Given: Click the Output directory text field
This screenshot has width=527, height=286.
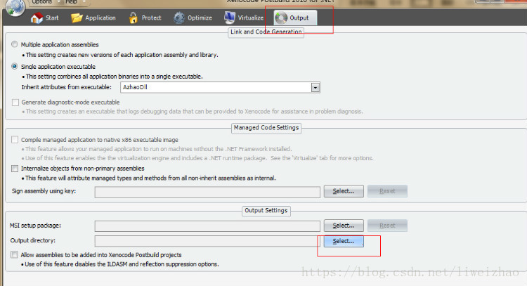Looking at the screenshot, I should click(207, 241).
